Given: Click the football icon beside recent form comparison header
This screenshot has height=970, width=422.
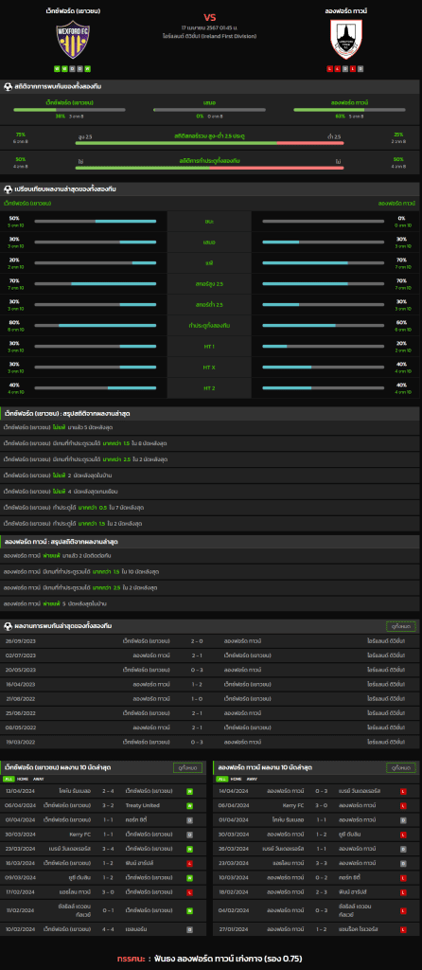Looking at the screenshot, I should [x=8, y=189].
